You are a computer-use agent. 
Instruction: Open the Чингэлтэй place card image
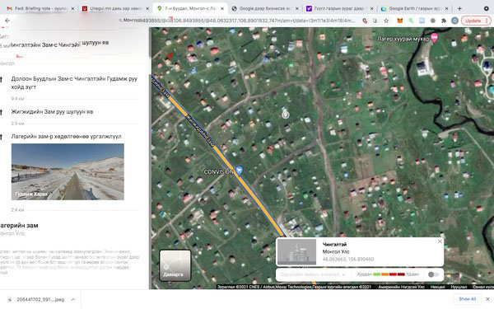(x=296, y=251)
